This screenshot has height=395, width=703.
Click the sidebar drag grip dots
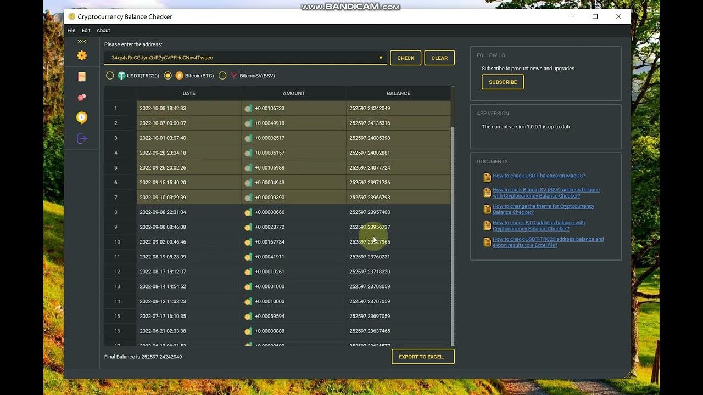[x=82, y=41]
